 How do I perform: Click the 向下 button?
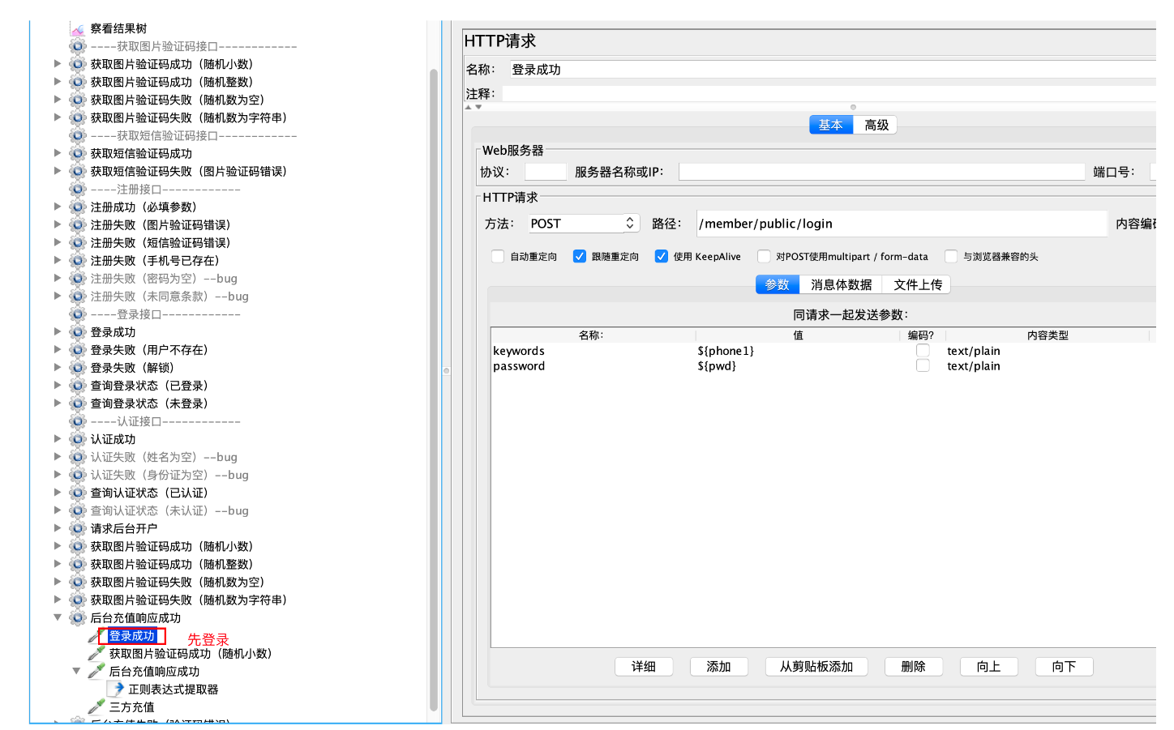click(x=1065, y=666)
